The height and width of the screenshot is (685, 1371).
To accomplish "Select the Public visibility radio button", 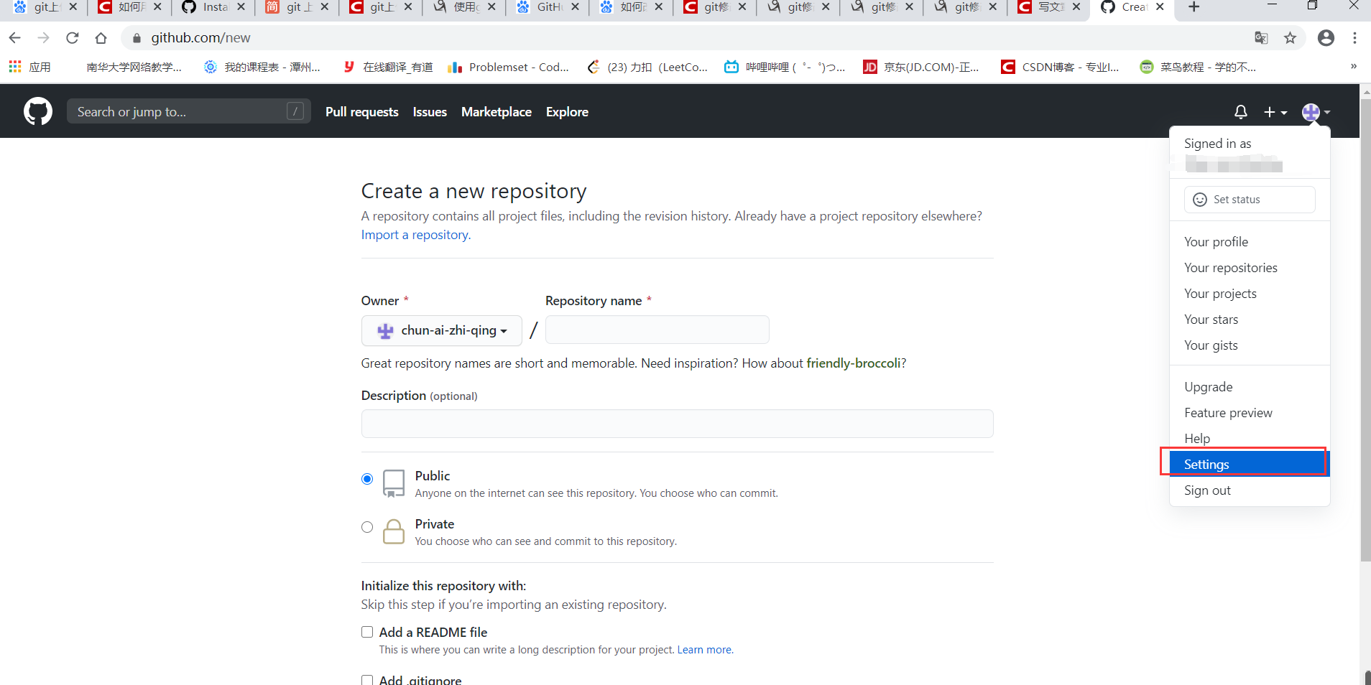I will [x=367, y=479].
